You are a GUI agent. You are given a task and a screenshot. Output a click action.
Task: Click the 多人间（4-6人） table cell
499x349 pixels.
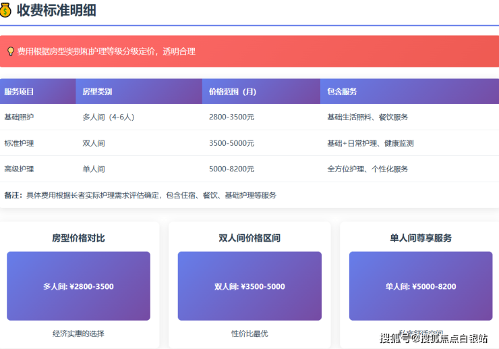(109, 117)
